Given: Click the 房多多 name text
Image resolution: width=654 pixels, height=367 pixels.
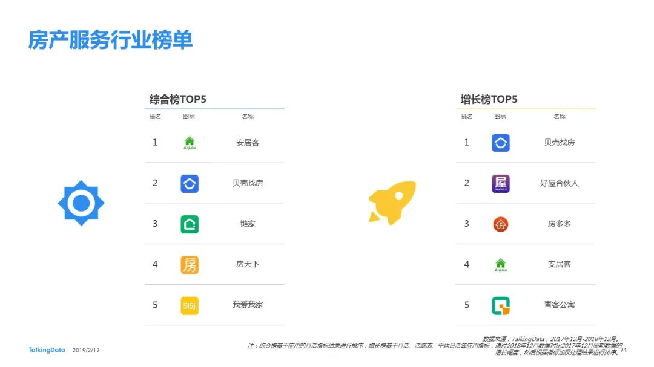Looking at the screenshot, I should coord(560,224).
